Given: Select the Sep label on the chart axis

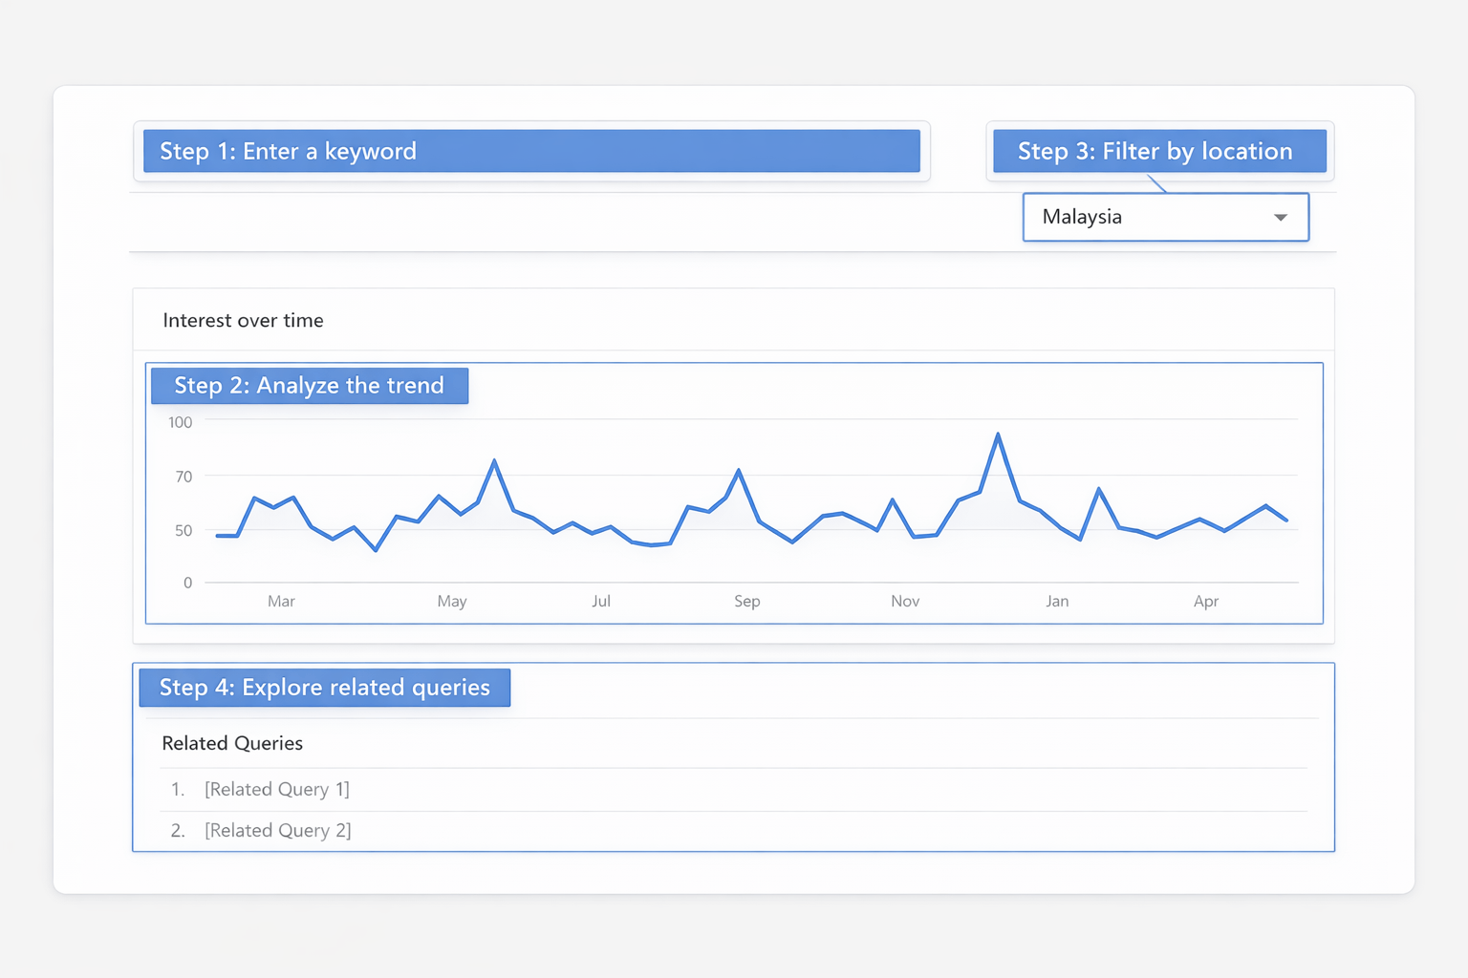Looking at the screenshot, I should 747,602.
